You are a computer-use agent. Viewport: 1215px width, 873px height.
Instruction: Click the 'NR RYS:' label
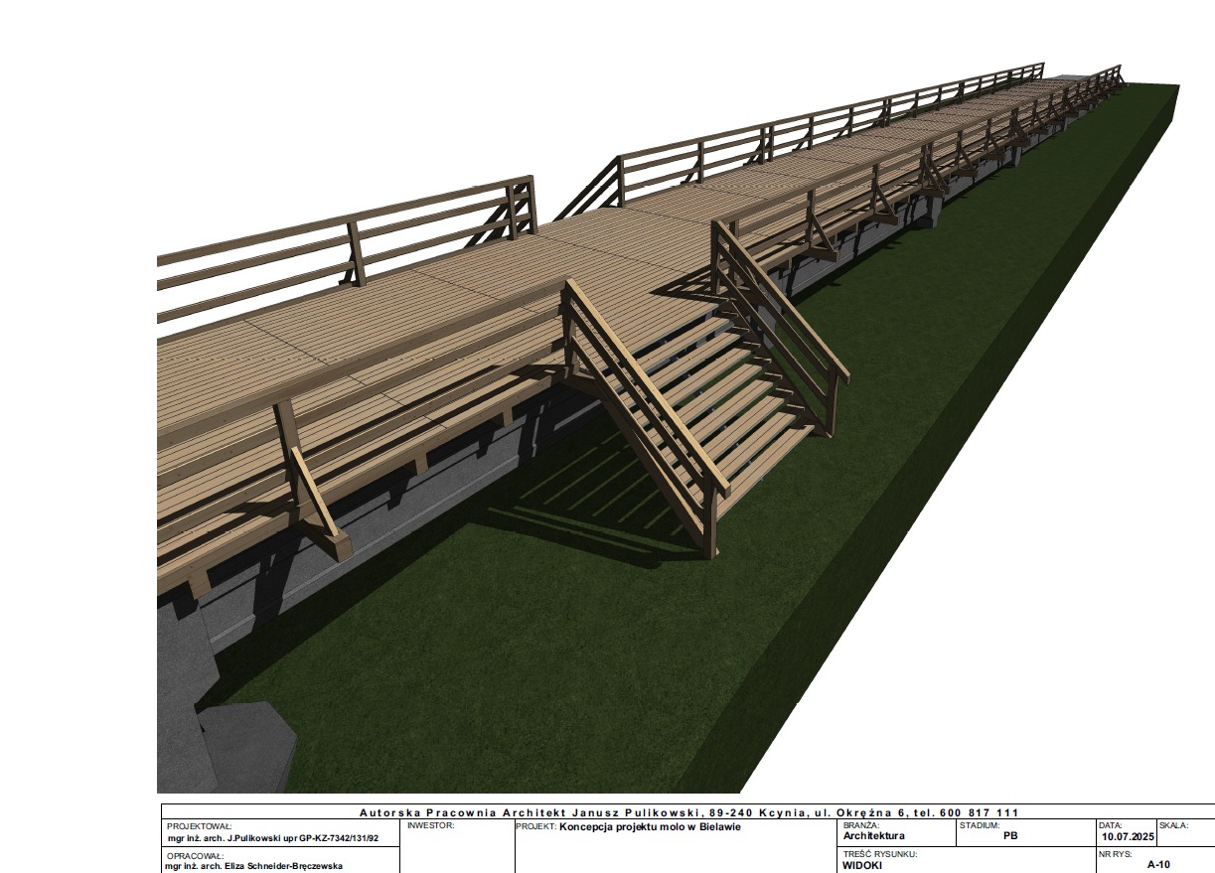1115,854
